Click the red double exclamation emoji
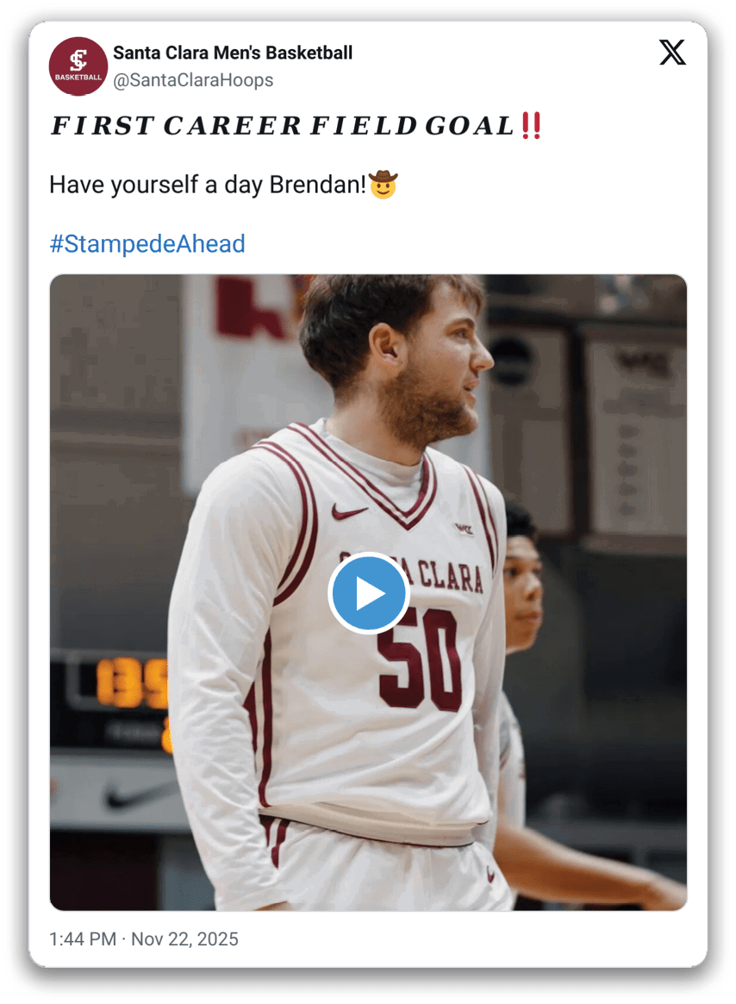 tap(532, 126)
